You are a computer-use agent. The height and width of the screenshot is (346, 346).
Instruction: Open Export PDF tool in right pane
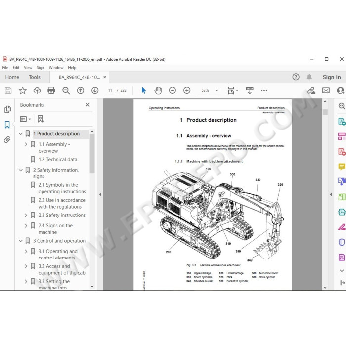point(342,122)
